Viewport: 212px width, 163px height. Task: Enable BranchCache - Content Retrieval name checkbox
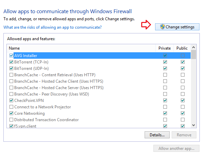12,75
